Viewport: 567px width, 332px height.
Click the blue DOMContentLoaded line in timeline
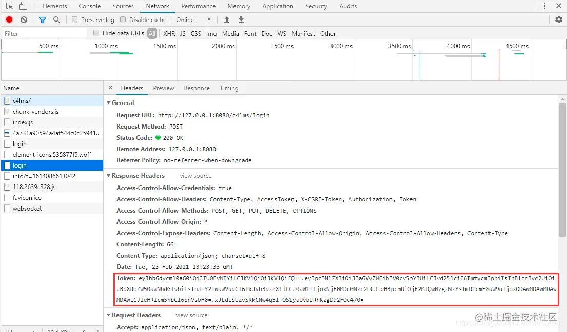click(x=419, y=65)
